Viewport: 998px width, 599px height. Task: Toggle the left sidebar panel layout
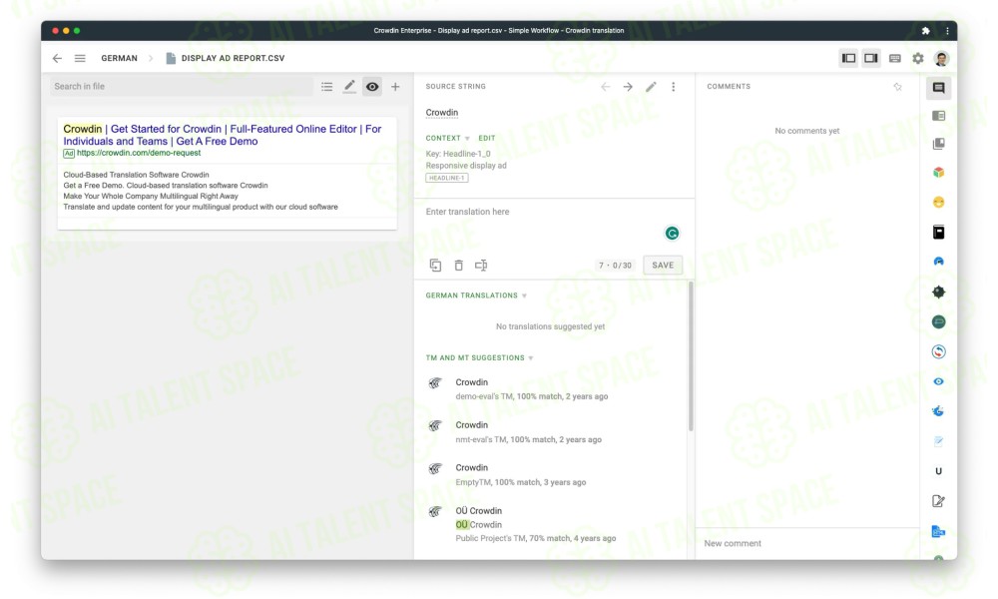848,58
